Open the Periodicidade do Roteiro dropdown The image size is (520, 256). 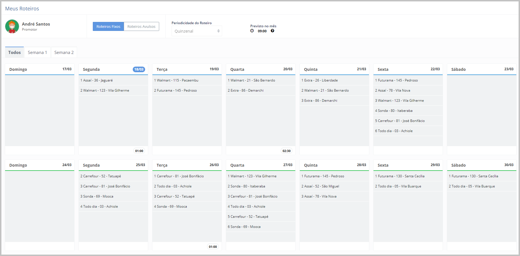[197, 31]
